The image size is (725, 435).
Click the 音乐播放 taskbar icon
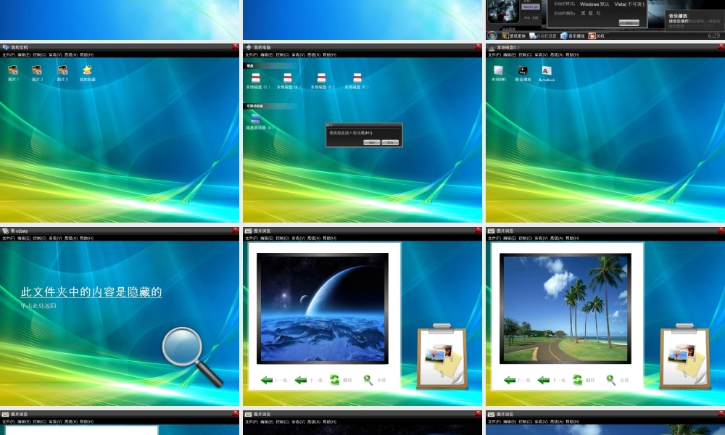(x=573, y=34)
